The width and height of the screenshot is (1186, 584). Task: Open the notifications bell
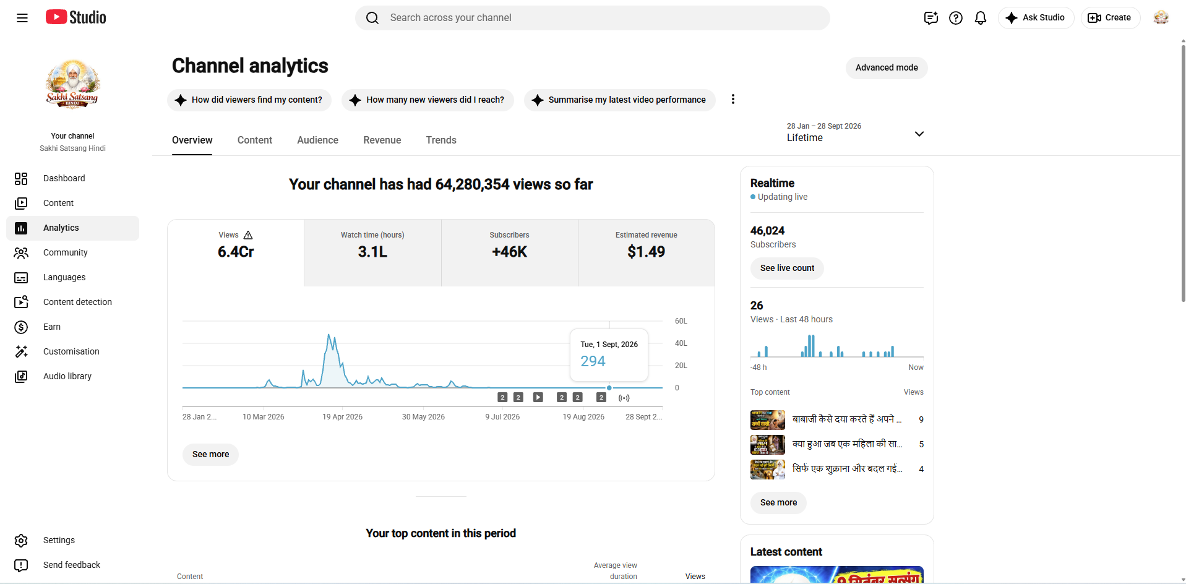coord(981,18)
